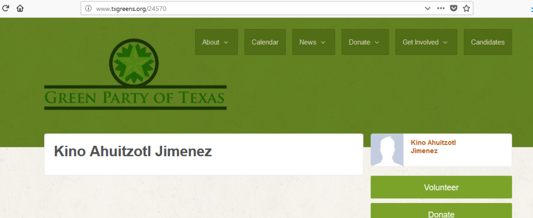
Task: Expand the Get Involved menu
Action: click(426, 42)
